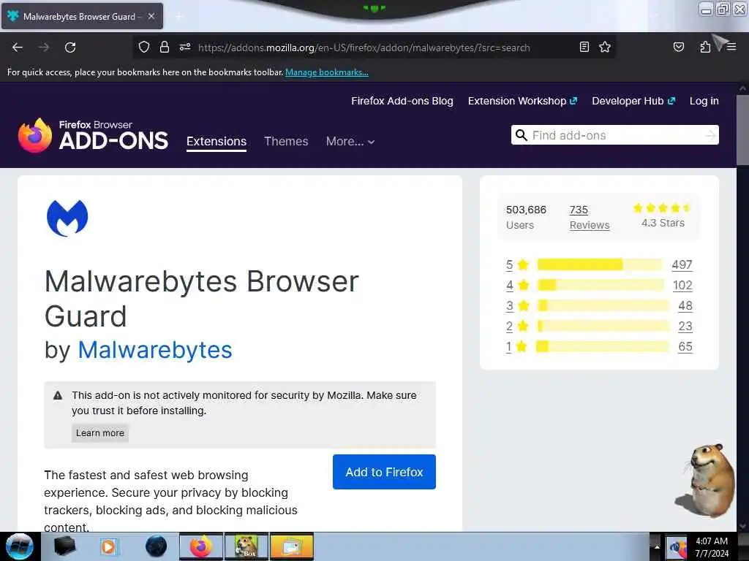This screenshot has width=749, height=561.
Task: Click the search magnifier icon
Action: [521, 135]
